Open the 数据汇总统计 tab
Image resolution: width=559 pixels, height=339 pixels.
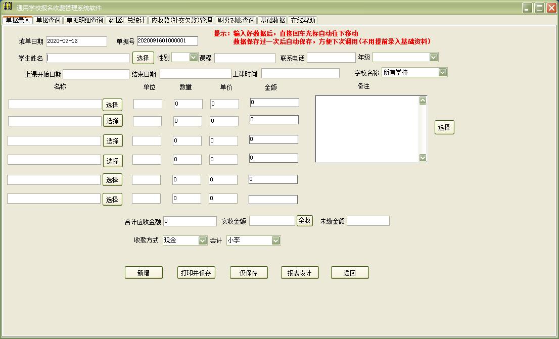pyautogui.click(x=127, y=20)
